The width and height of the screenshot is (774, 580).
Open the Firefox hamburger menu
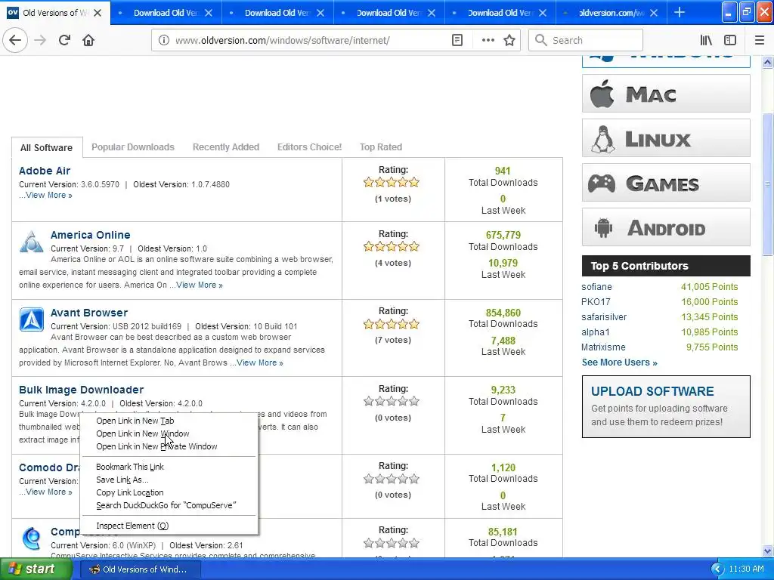click(x=760, y=40)
